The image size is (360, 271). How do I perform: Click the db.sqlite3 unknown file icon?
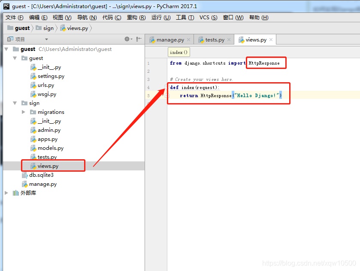[24, 175]
